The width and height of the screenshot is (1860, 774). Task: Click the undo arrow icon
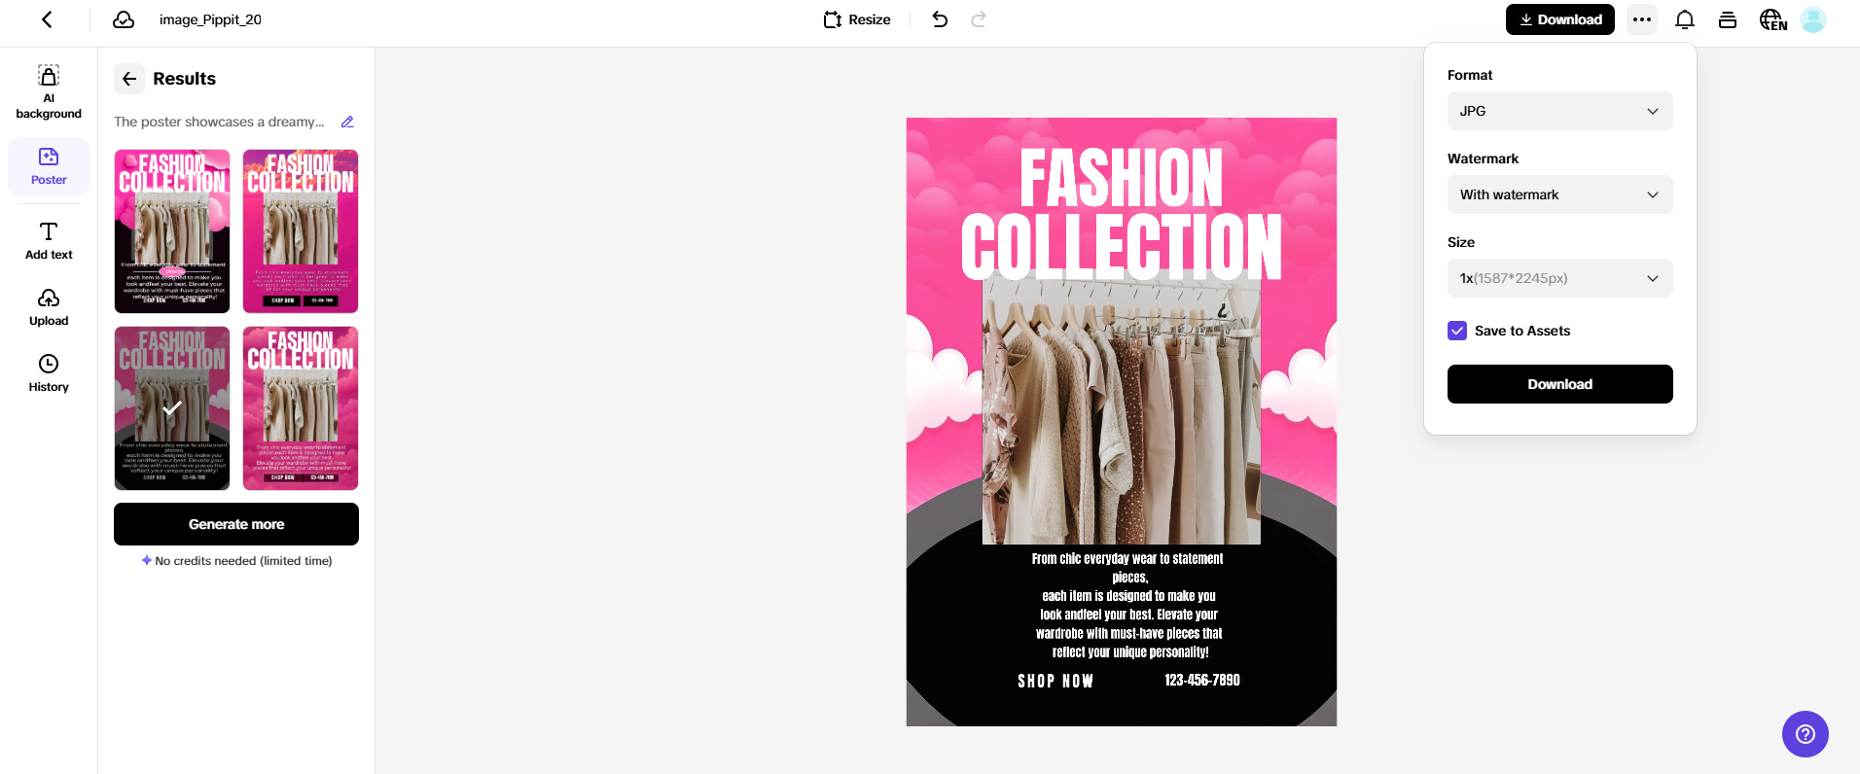(x=940, y=19)
